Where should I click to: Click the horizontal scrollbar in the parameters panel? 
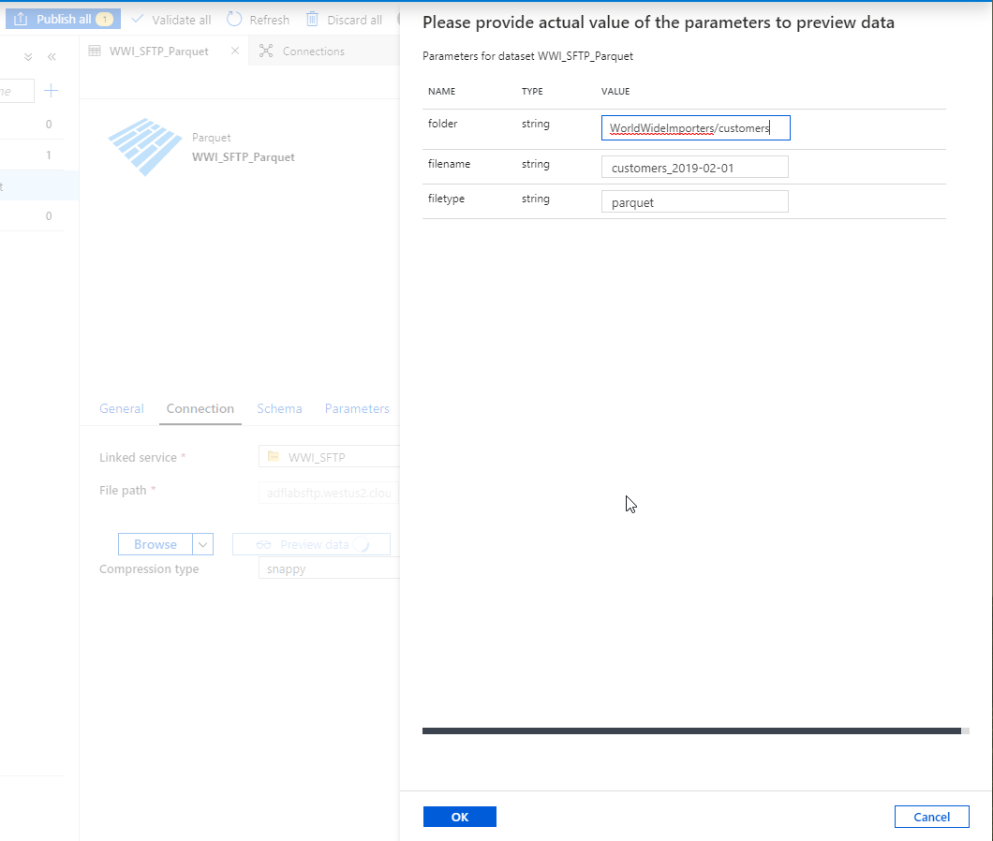pyautogui.click(x=691, y=730)
